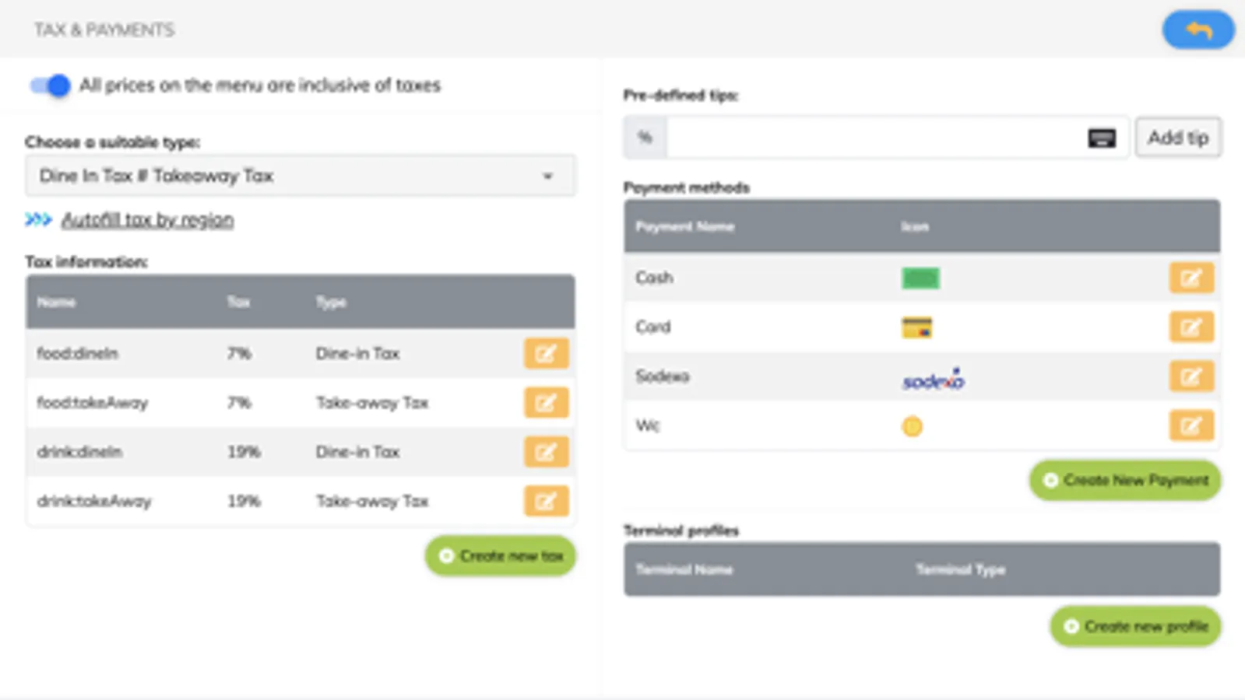Click the Add tip button
The width and height of the screenshot is (1245, 700).
[1177, 138]
